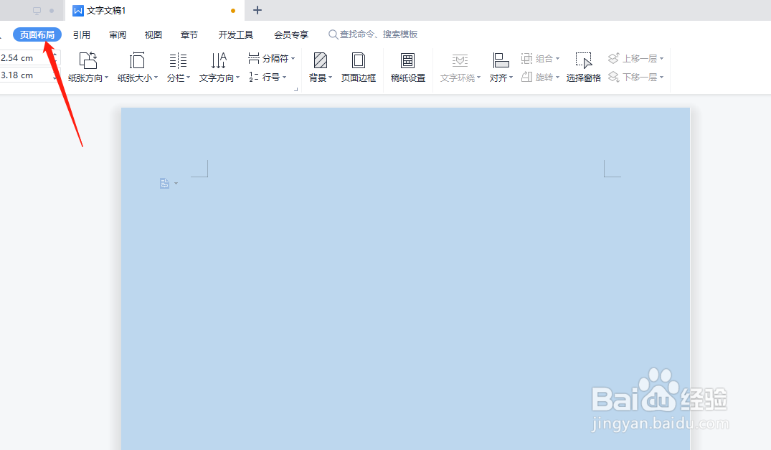The height and width of the screenshot is (450, 771).
Task: Click the 下移一层 send backward icon
Action: click(613, 78)
